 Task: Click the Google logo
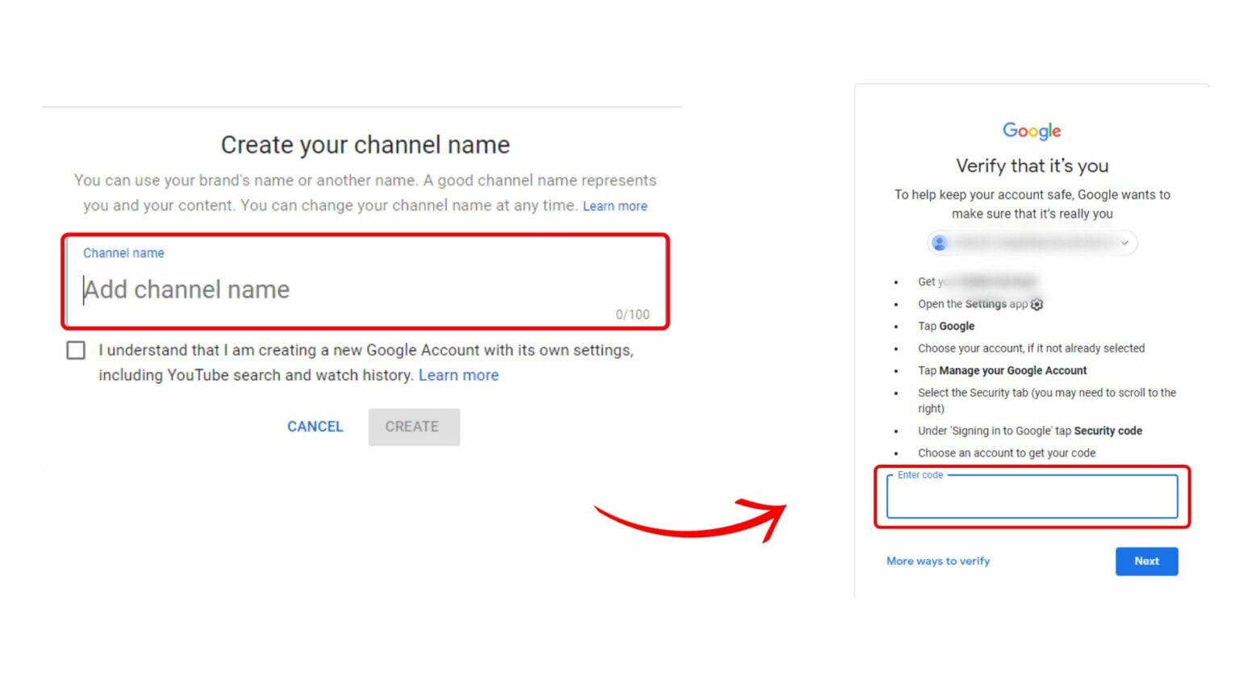[1032, 131]
